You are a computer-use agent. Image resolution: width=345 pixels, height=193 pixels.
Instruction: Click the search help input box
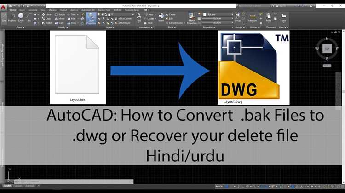253,6
